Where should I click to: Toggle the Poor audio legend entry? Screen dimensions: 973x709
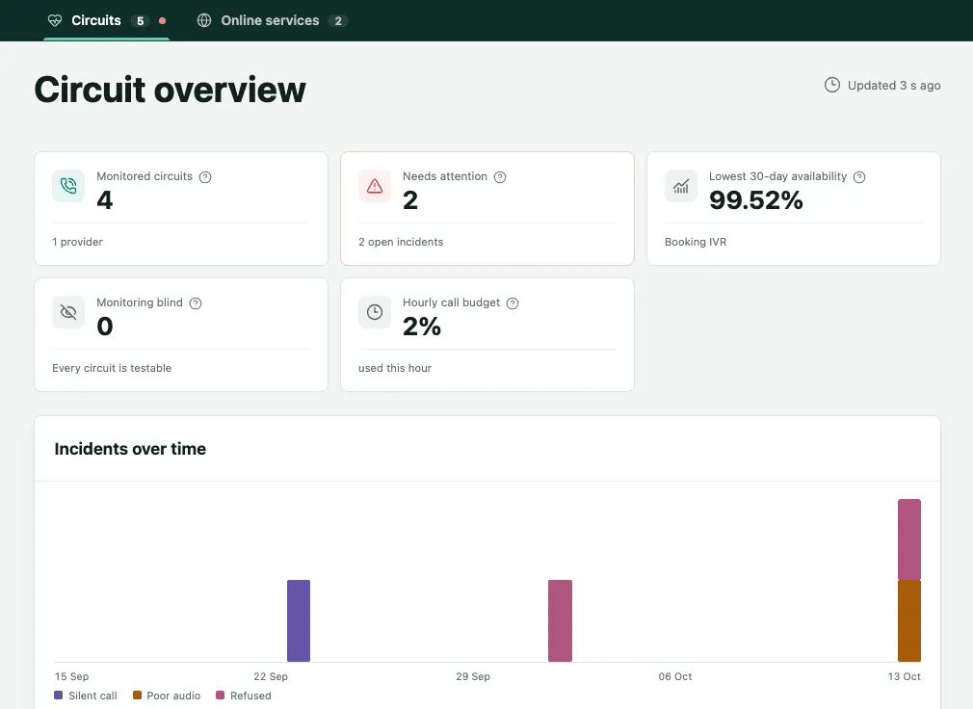pos(167,696)
